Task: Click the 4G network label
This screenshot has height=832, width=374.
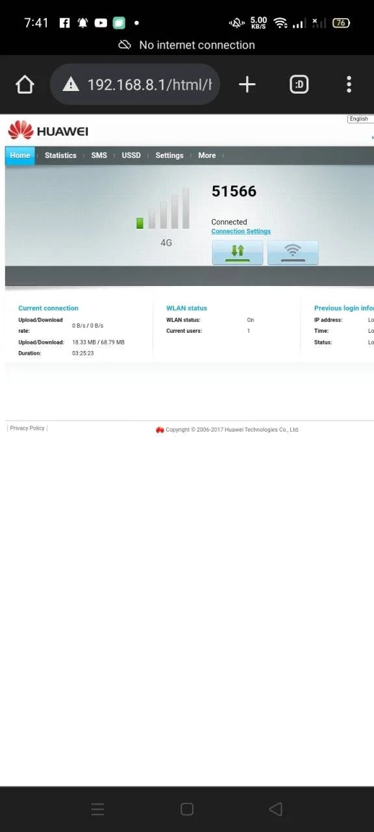Action: (166, 243)
